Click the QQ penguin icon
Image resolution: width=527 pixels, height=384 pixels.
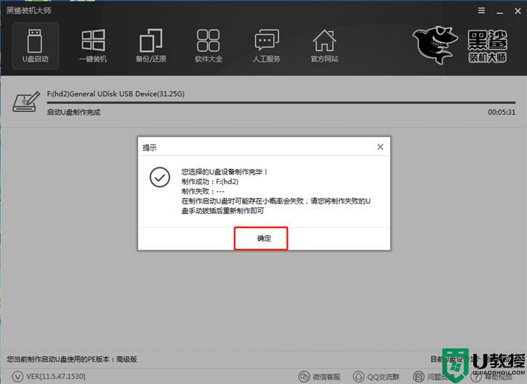(358, 377)
